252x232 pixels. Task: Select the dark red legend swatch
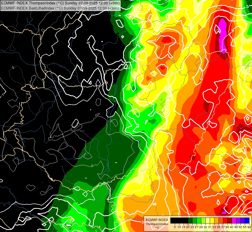pyautogui.click(x=230, y=220)
